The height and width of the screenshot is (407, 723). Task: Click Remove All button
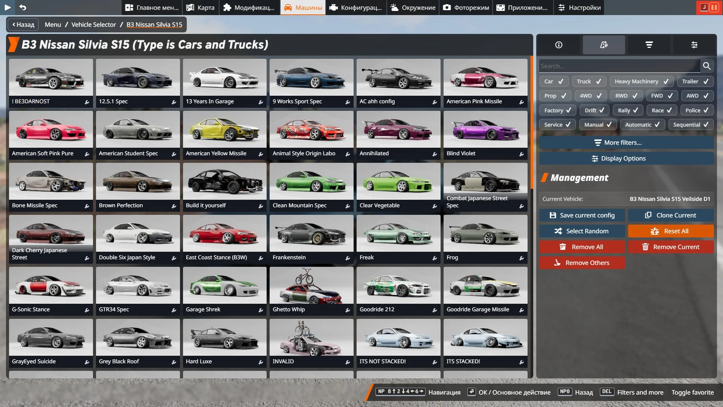tap(582, 247)
